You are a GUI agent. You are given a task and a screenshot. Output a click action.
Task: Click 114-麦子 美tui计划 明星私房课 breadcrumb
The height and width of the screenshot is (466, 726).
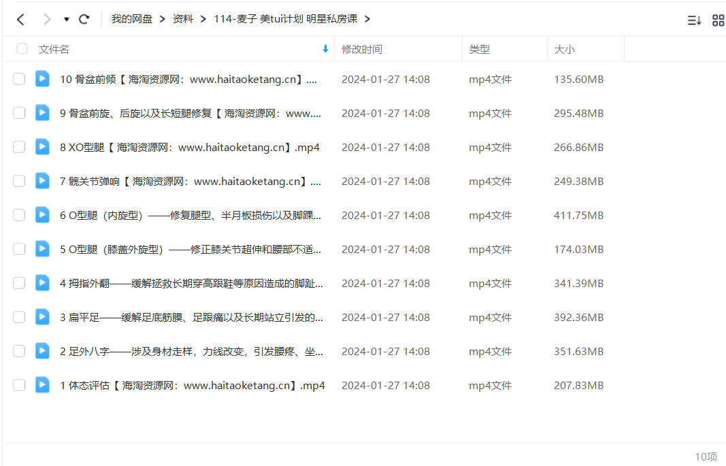click(285, 19)
